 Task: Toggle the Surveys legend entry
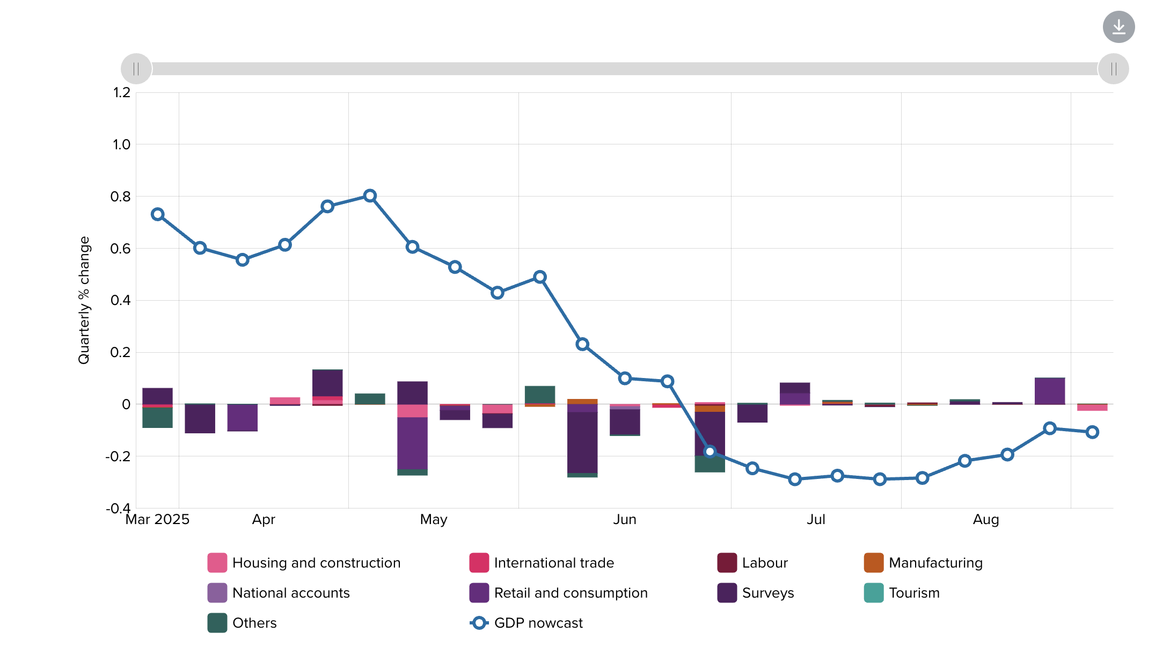(767, 593)
